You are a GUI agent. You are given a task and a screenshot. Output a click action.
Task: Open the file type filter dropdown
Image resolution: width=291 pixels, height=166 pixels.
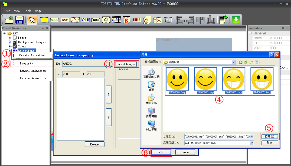252,143
